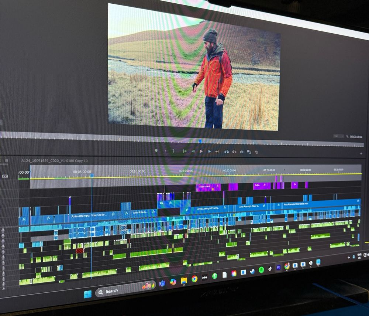Open the Button Editor plus icon

361,154
